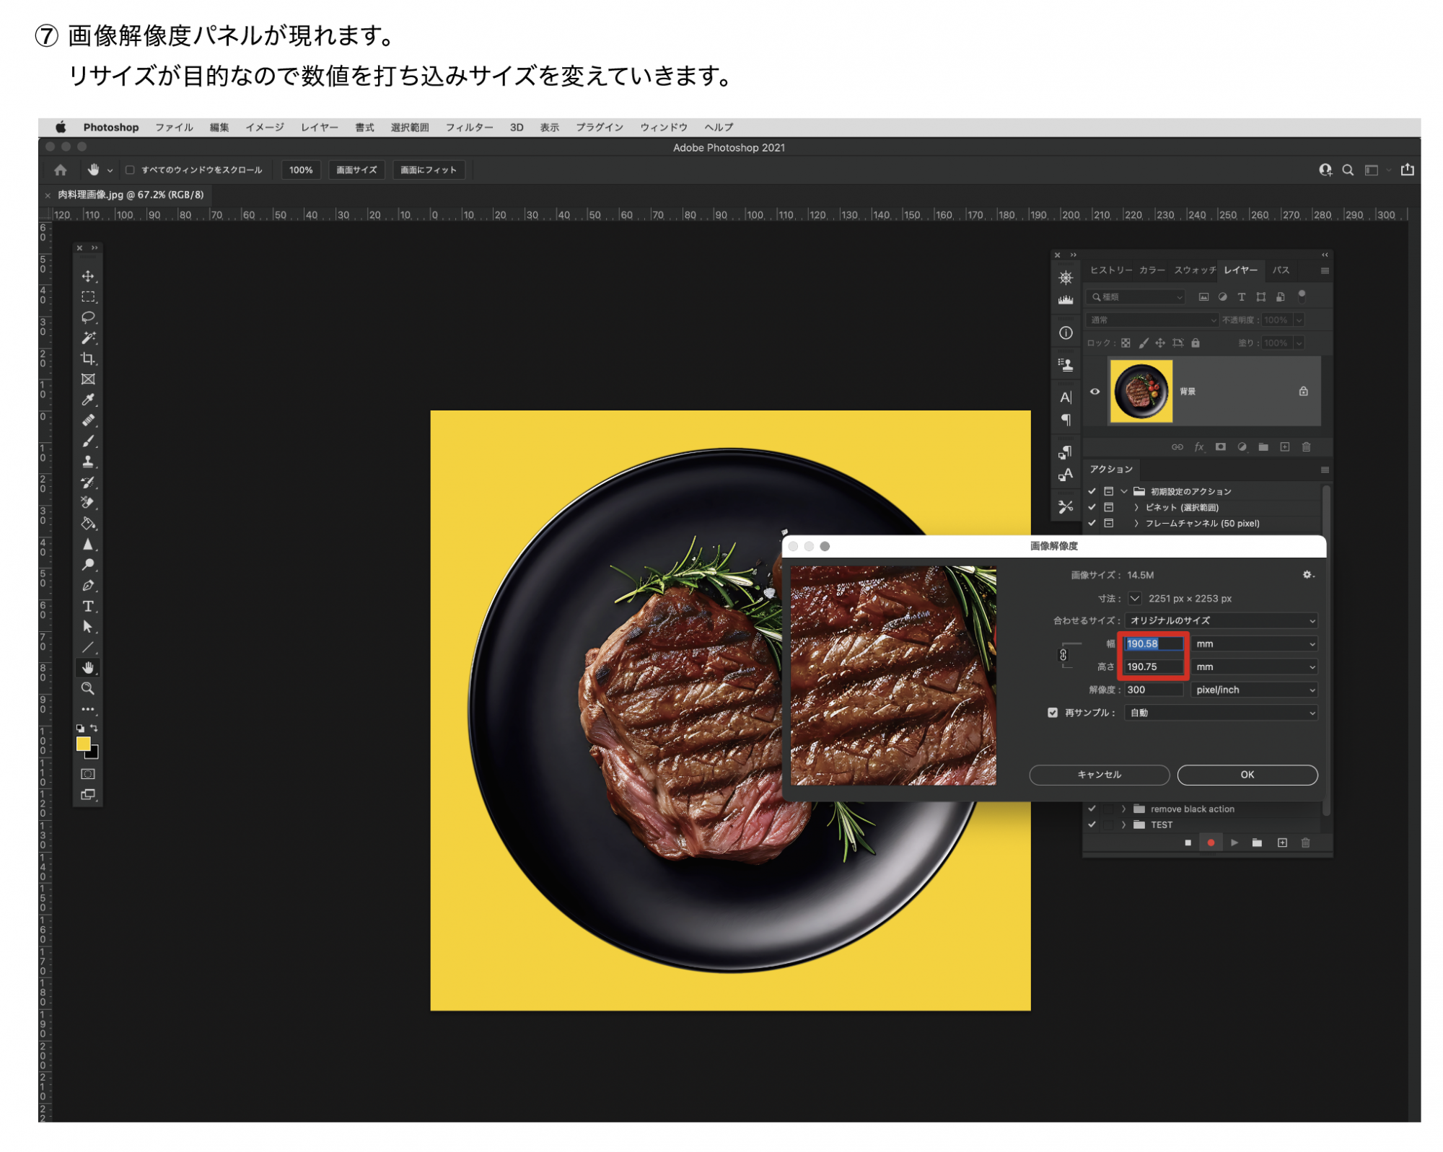Toggle checkmark for Default Actions set
The width and height of the screenshot is (1443, 1152).
click(1092, 491)
